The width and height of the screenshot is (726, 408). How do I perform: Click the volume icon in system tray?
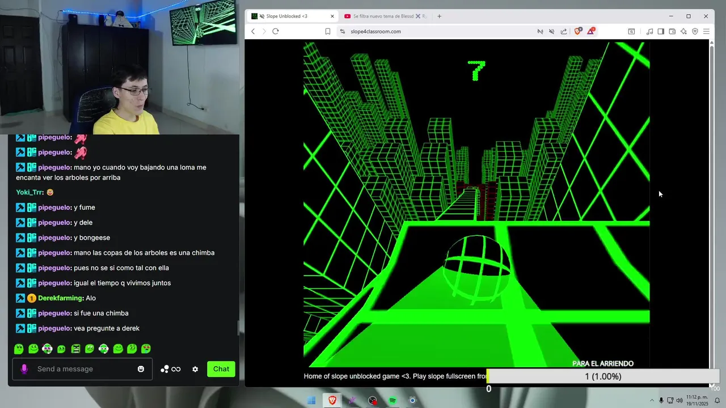[679, 401]
